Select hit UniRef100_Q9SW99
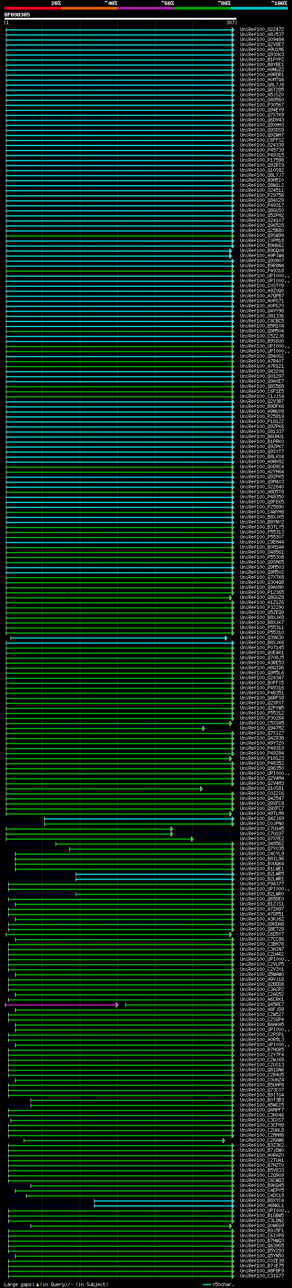The width and height of the screenshot is (292, 1288). 262,235
